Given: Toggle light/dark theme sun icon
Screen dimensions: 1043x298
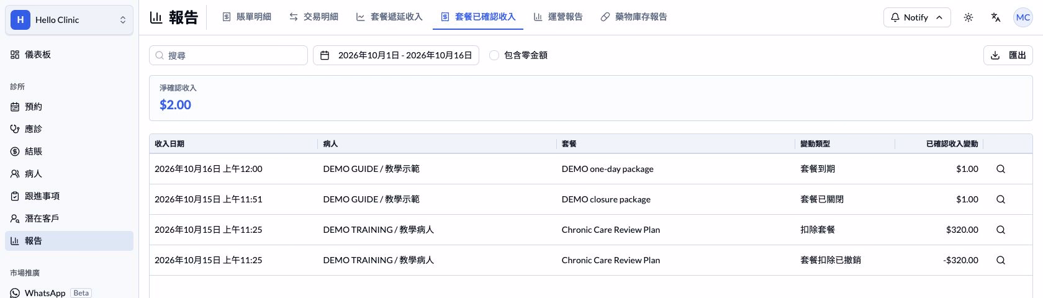Looking at the screenshot, I should [x=968, y=17].
